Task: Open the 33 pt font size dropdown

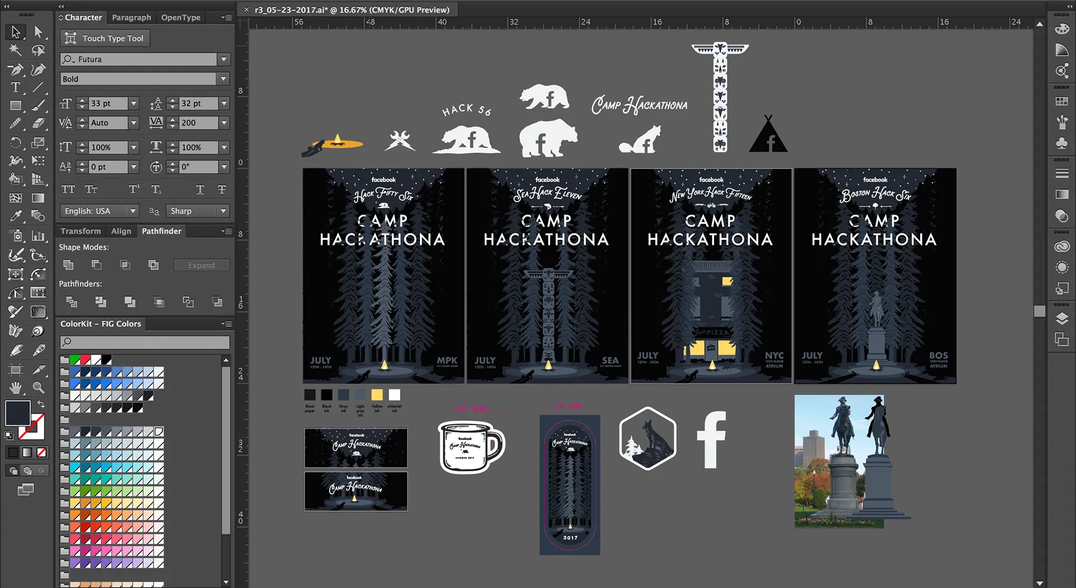Action: [133, 104]
